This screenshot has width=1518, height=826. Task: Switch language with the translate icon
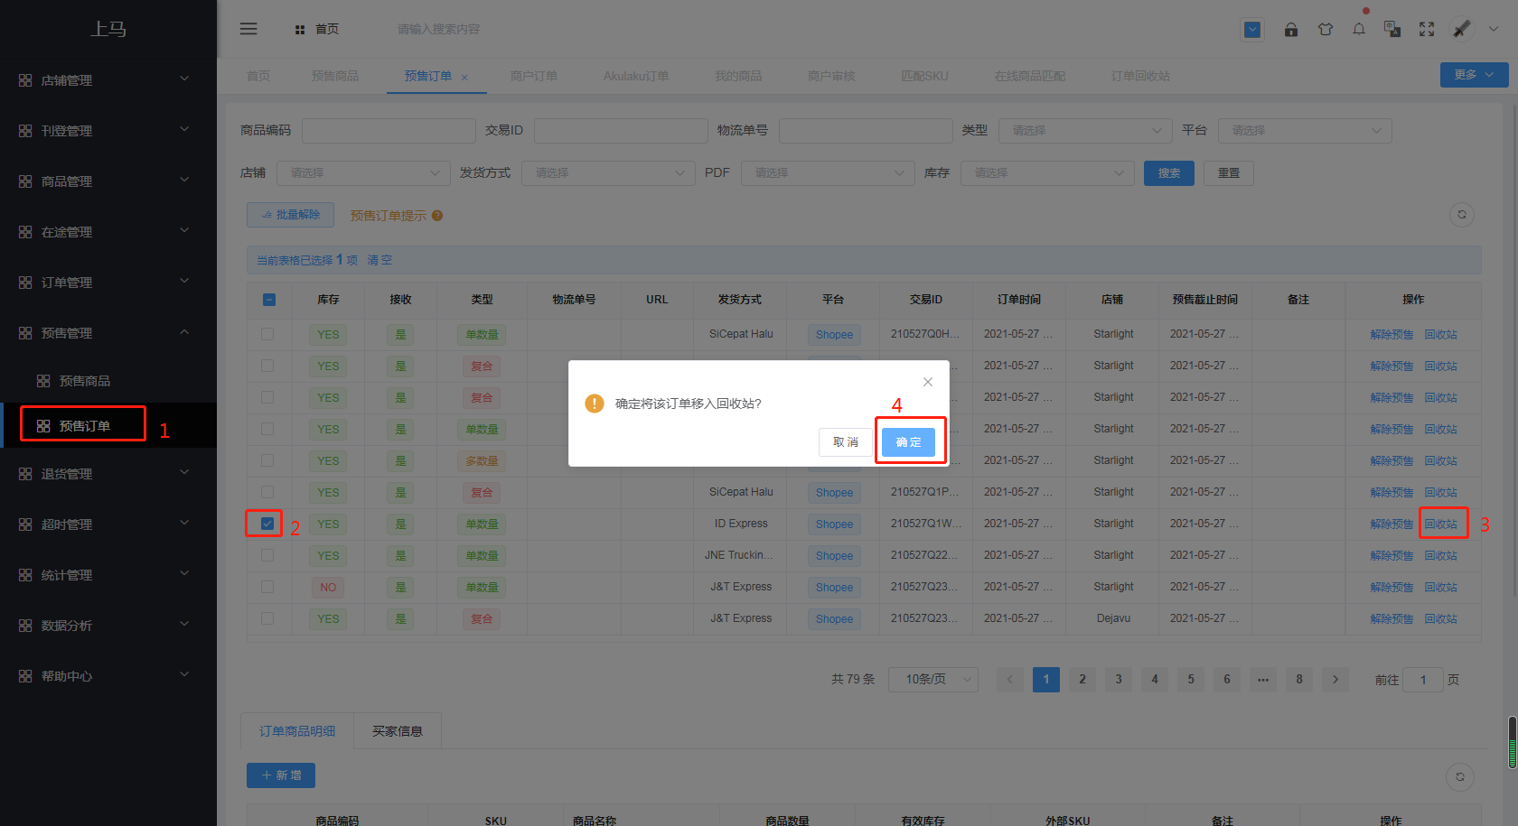1392,30
